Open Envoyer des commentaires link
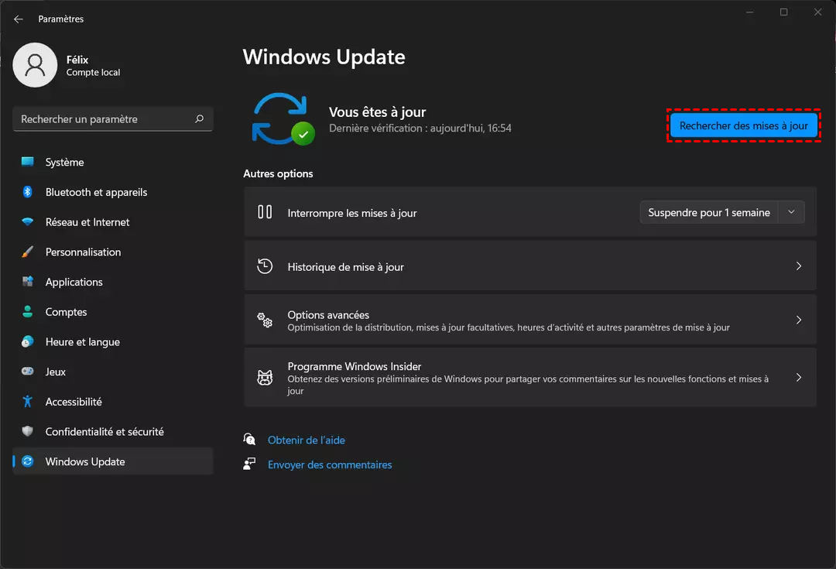 pyautogui.click(x=330, y=464)
